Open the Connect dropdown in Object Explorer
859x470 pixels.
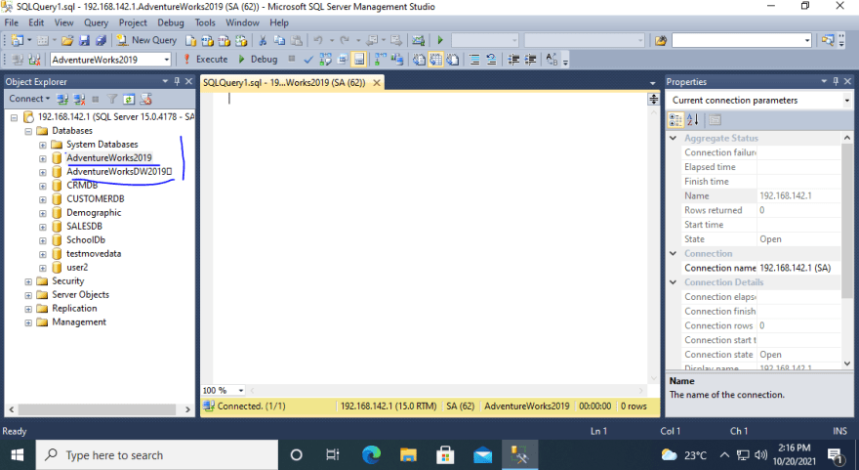(29, 99)
